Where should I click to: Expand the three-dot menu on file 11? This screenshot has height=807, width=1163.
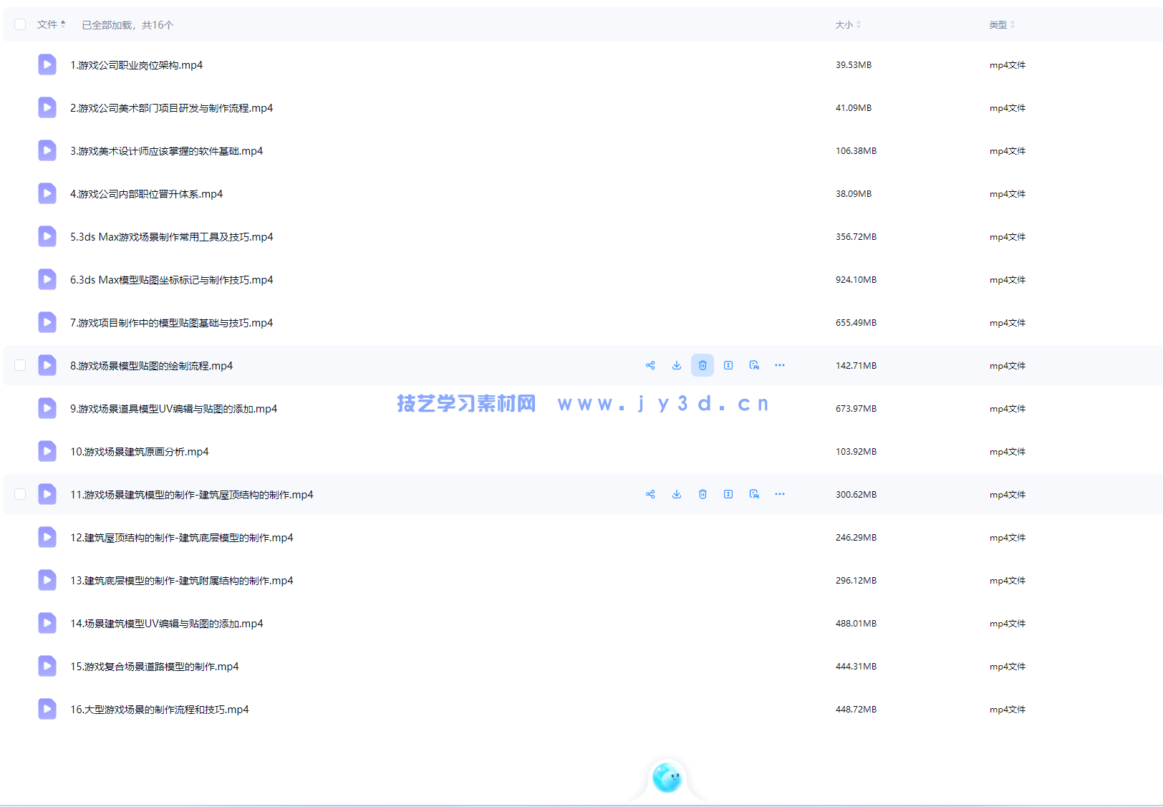click(780, 494)
